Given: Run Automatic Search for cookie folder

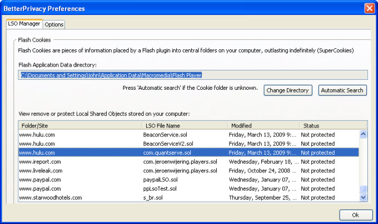Looking at the screenshot, I should [342, 90].
